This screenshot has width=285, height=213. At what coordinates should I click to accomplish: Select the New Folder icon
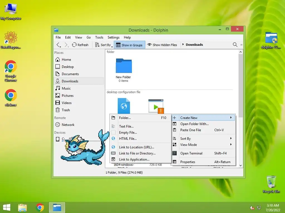click(x=124, y=65)
